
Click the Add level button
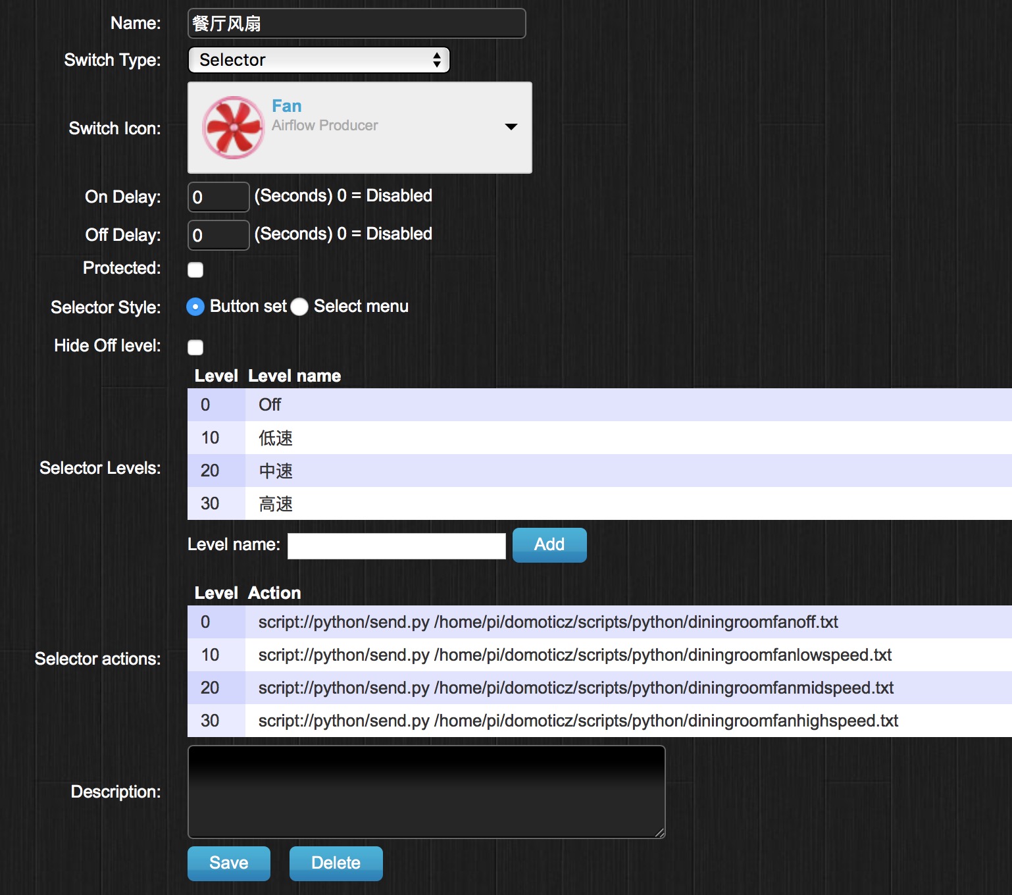[549, 545]
